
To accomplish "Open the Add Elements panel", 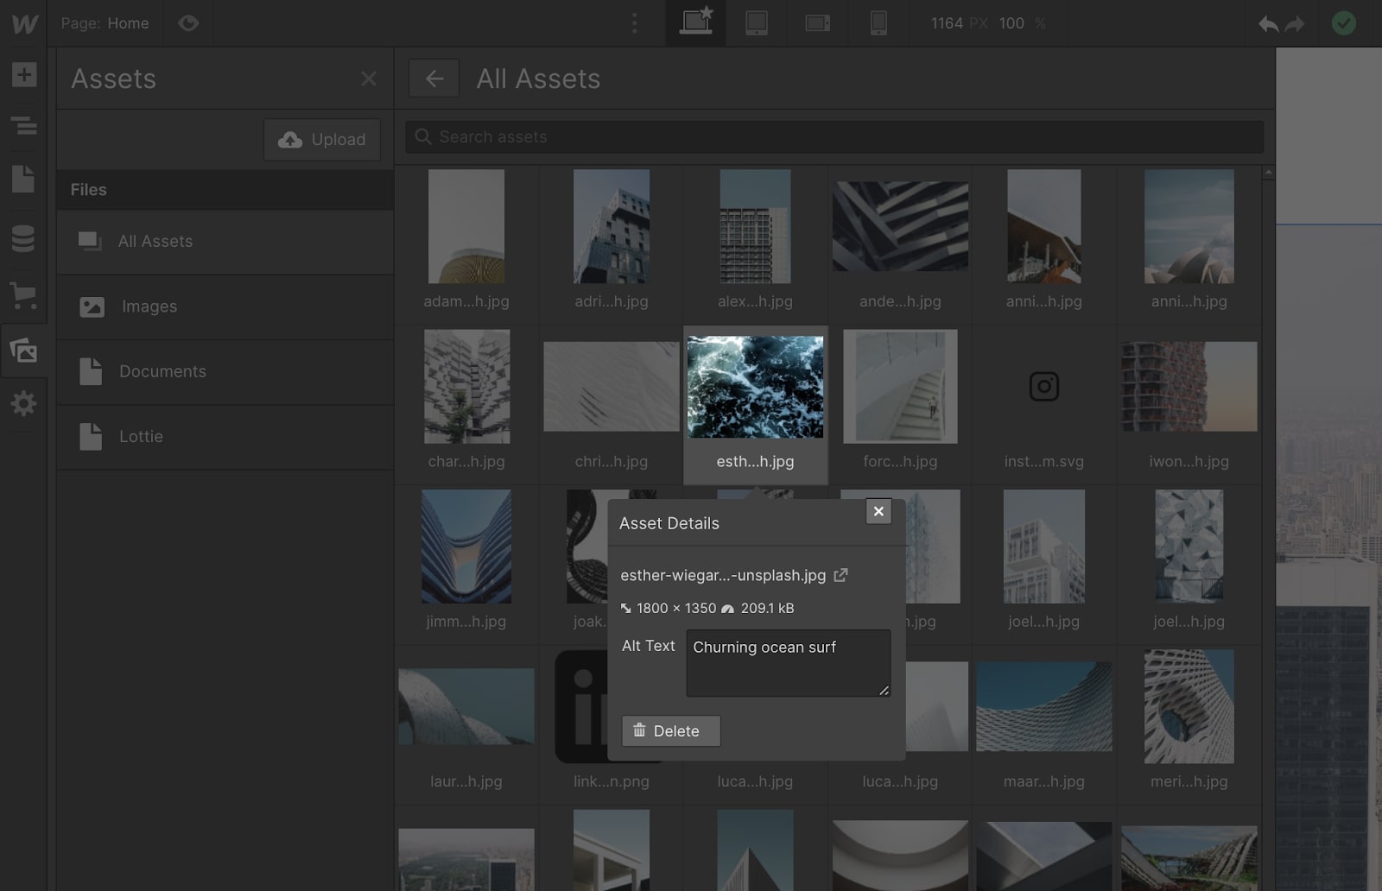I will pyautogui.click(x=24, y=75).
